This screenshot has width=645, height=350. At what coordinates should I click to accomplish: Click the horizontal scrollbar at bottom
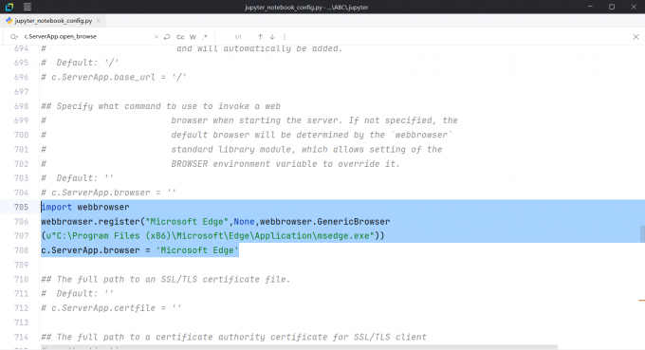(300, 347)
